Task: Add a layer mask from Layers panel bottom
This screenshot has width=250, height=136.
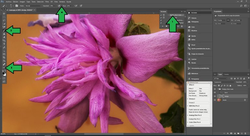Action: 231,133
